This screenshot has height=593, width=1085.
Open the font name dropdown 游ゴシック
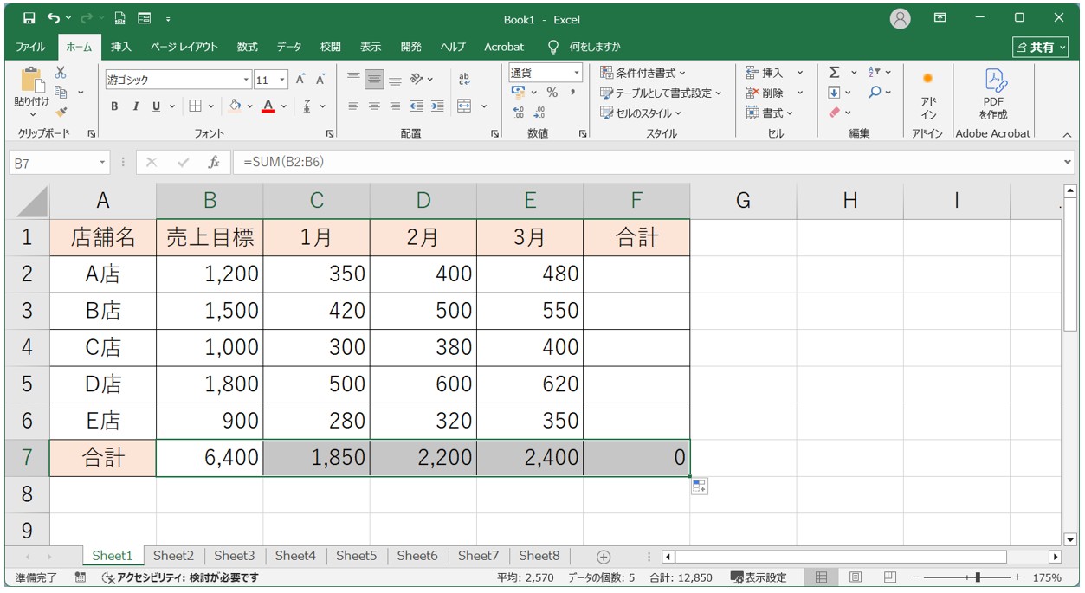coord(247,80)
